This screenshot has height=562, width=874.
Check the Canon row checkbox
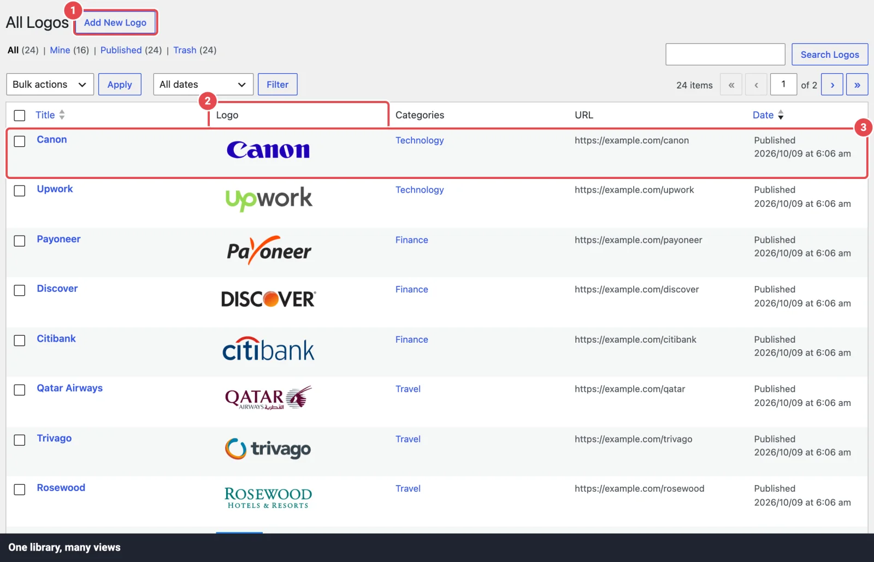pos(20,141)
